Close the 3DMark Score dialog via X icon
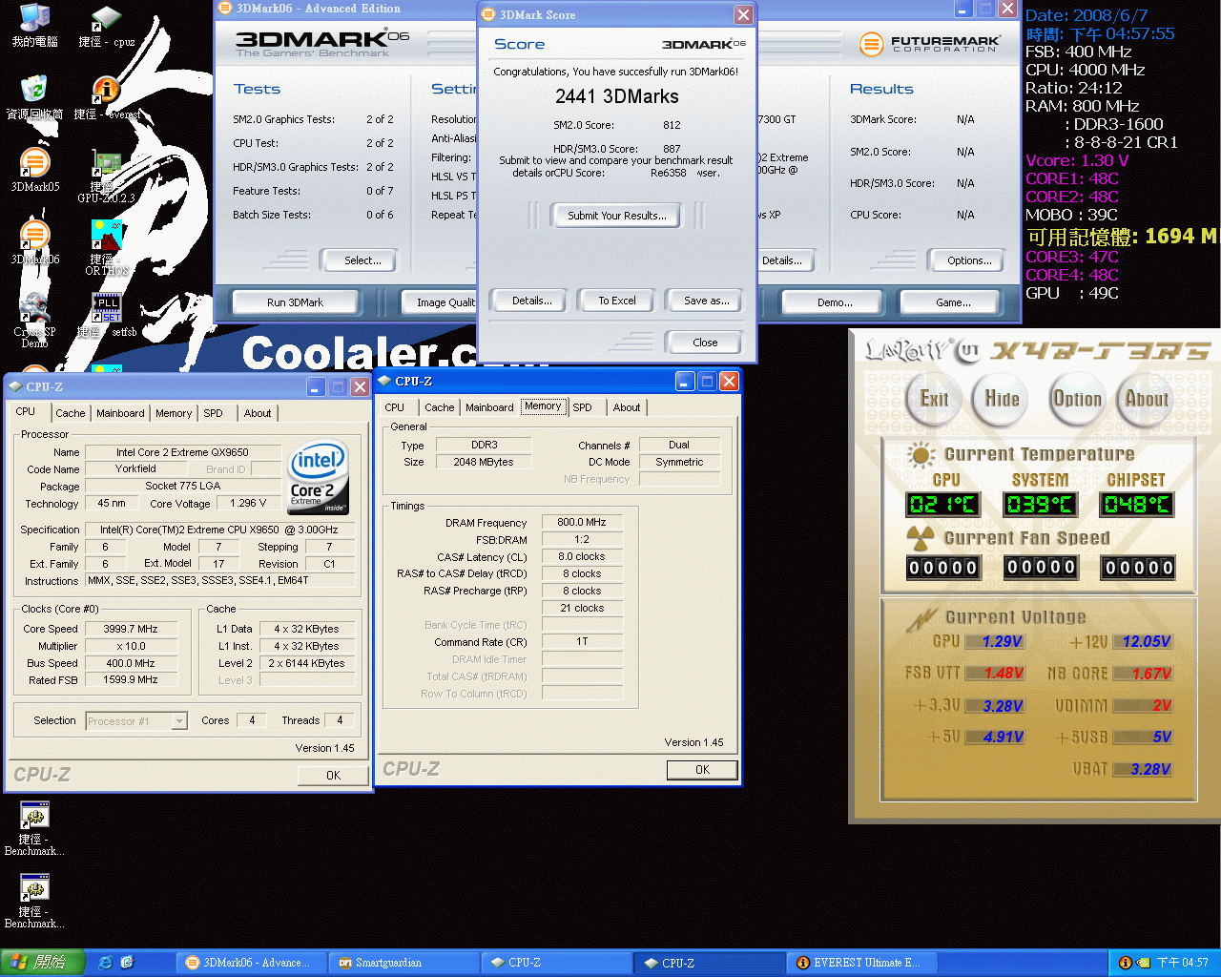The width and height of the screenshot is (1221, 977). pos(743,14)
